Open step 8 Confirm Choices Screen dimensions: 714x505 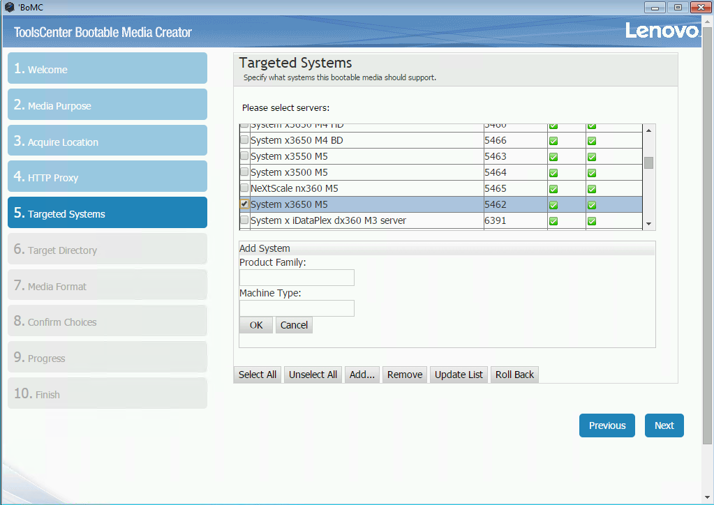point(107,321)
